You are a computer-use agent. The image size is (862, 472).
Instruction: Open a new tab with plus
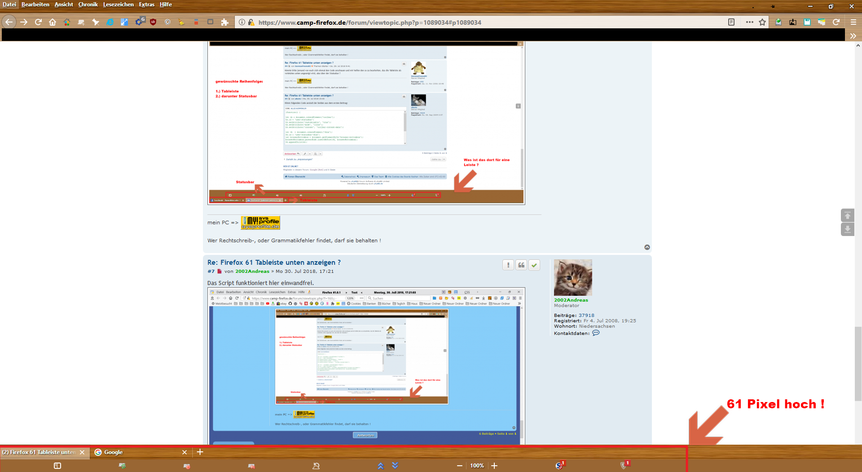(x=200, y=452)
